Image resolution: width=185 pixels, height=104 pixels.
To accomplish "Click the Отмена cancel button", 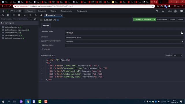I will click(x=180, y=19).
